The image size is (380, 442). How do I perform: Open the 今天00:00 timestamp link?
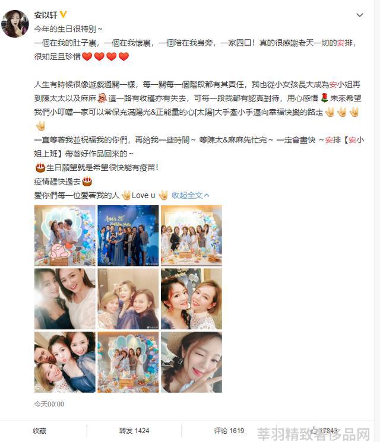(x=49, y=404)
